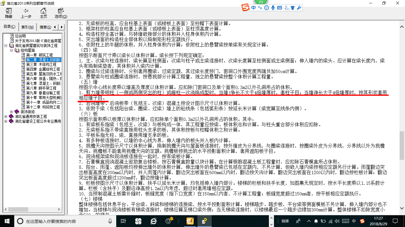The height and width of the screenshot is (227, 405).
Task: Click the tray battery icon
Action: (x=323, y=221)
